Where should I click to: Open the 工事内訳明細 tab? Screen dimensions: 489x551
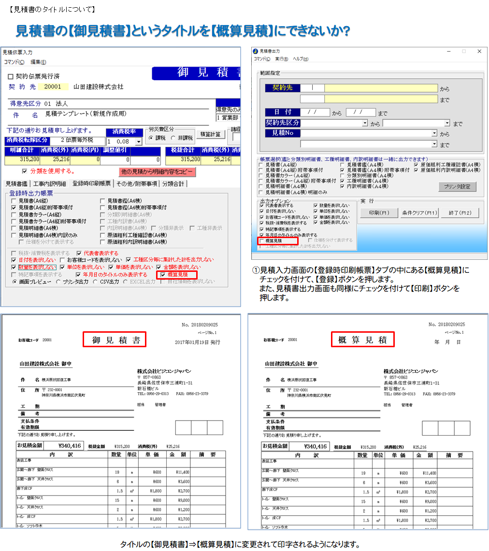(x=49, y=184)
